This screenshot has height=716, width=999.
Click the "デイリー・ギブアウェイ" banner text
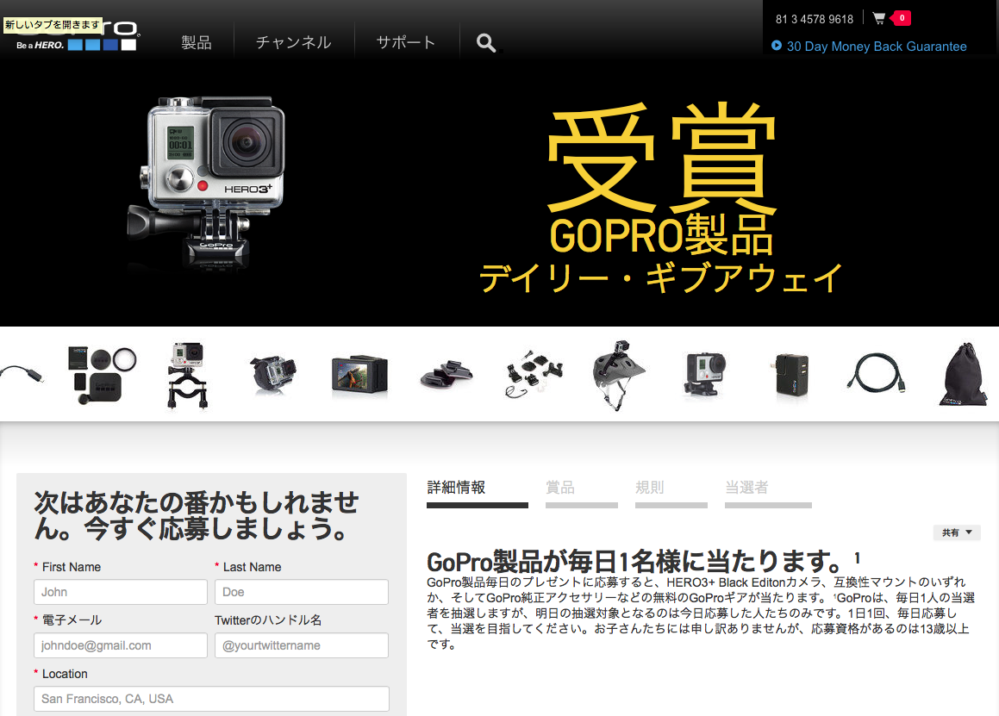tap(661, 278)
